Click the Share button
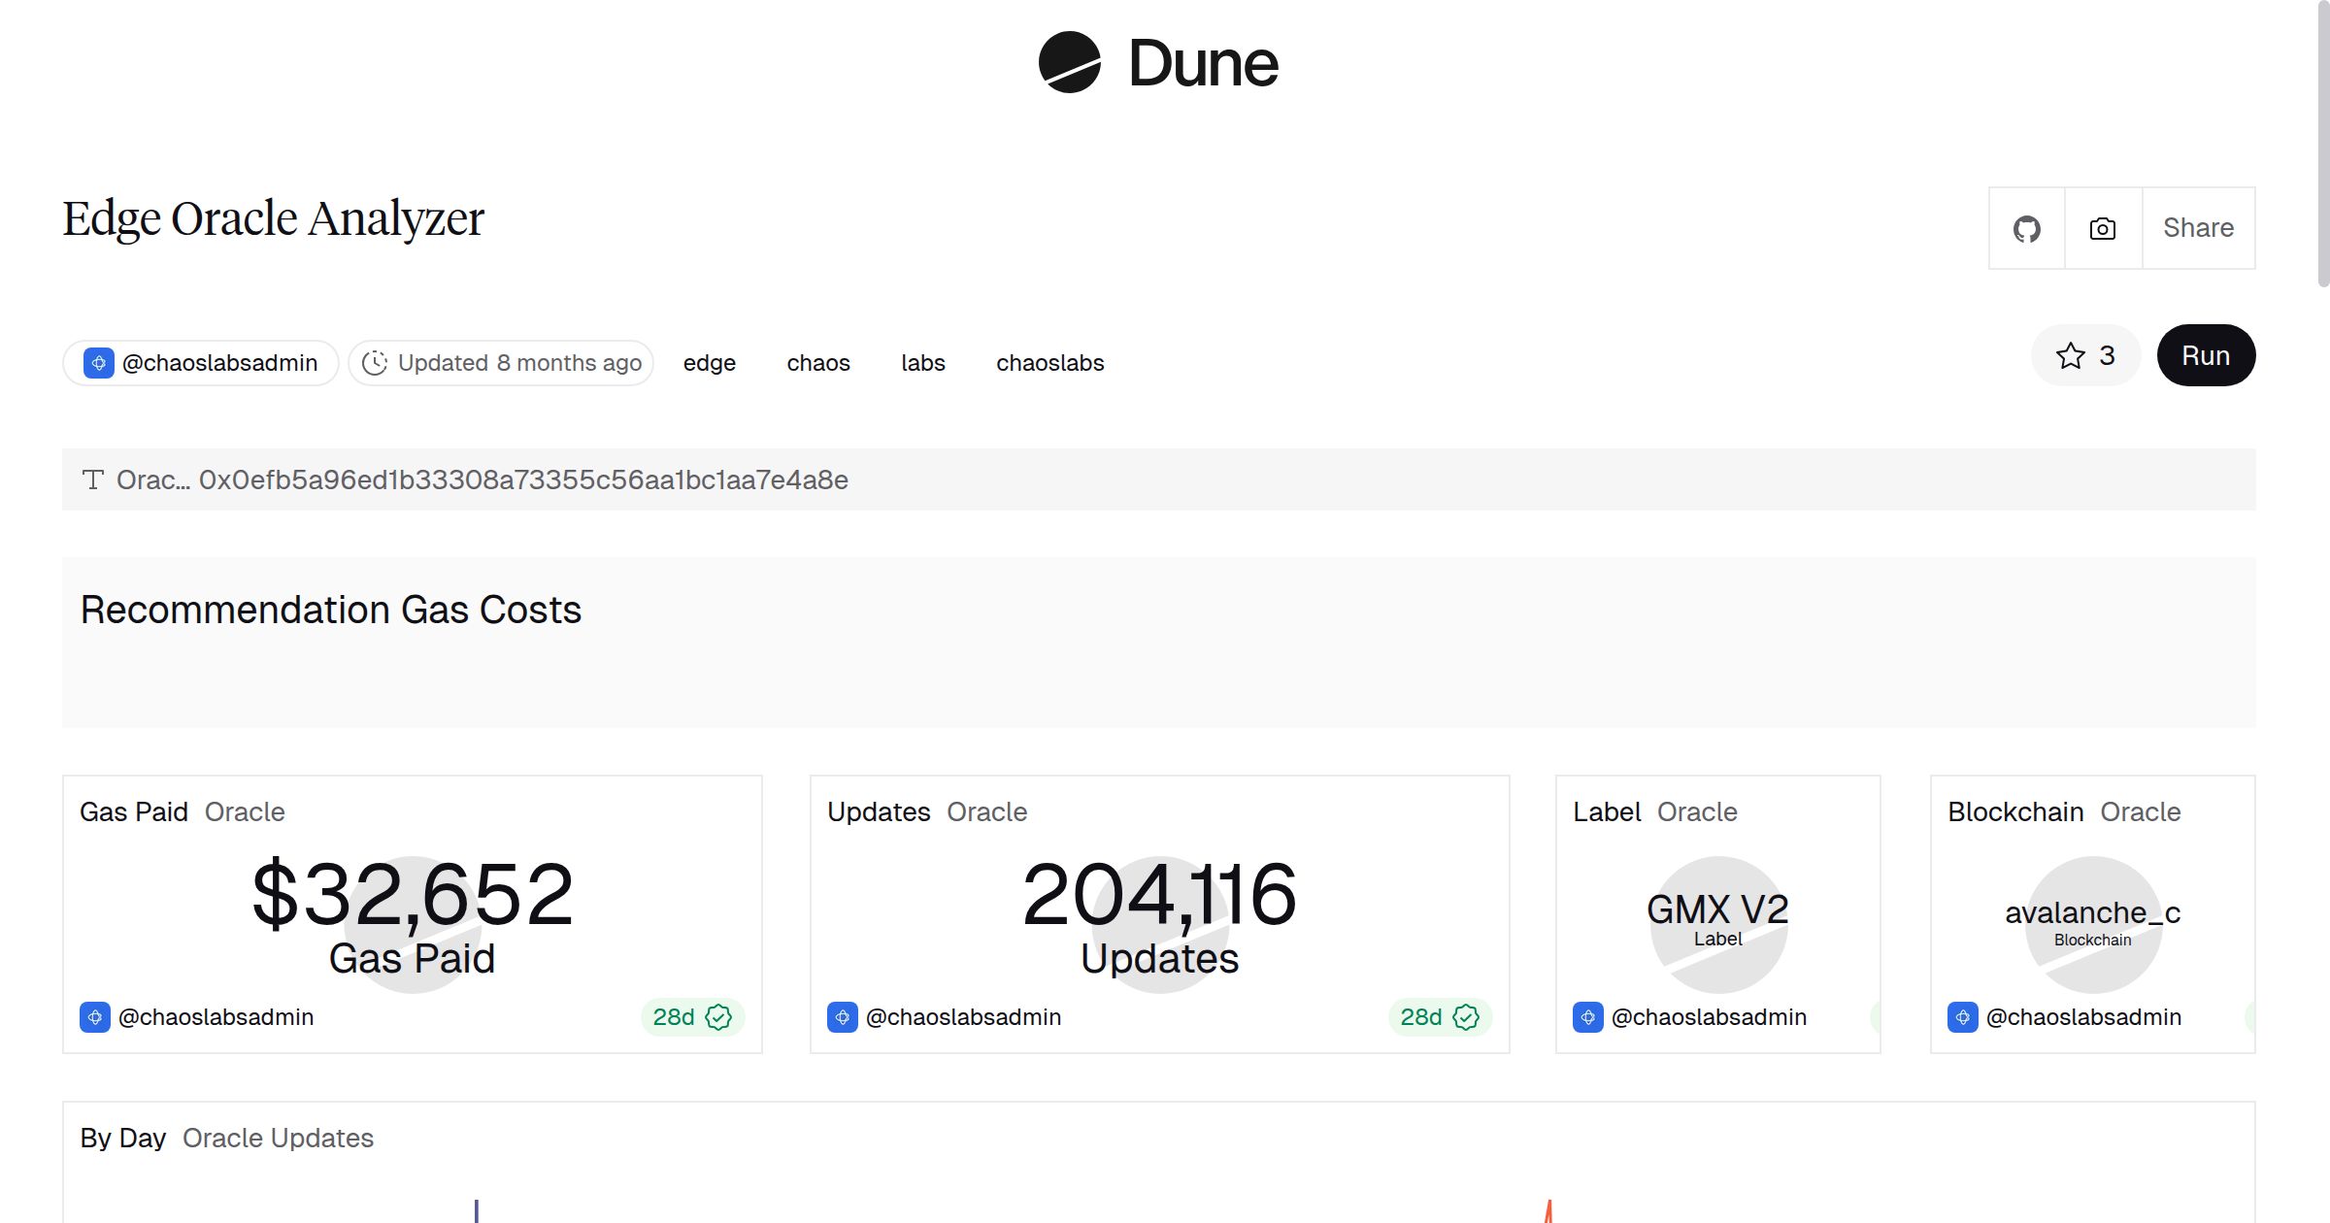This screenshot has width=2330, height=1223. (2198, 228)
